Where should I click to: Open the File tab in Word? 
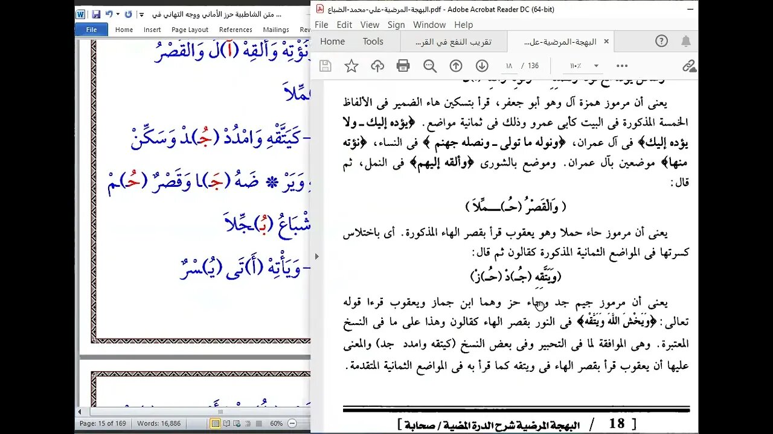pyautogui.click(x=92, y=30)
